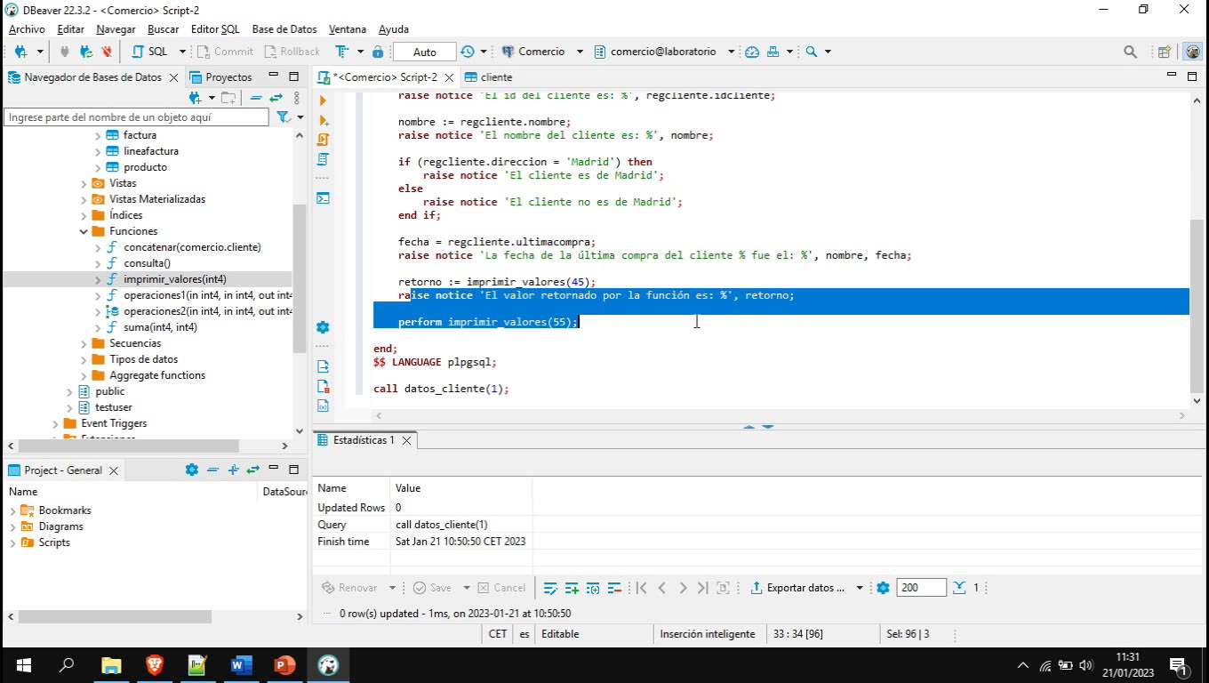
Task: Open the Base de Datos menu
Action: (284, 29)
